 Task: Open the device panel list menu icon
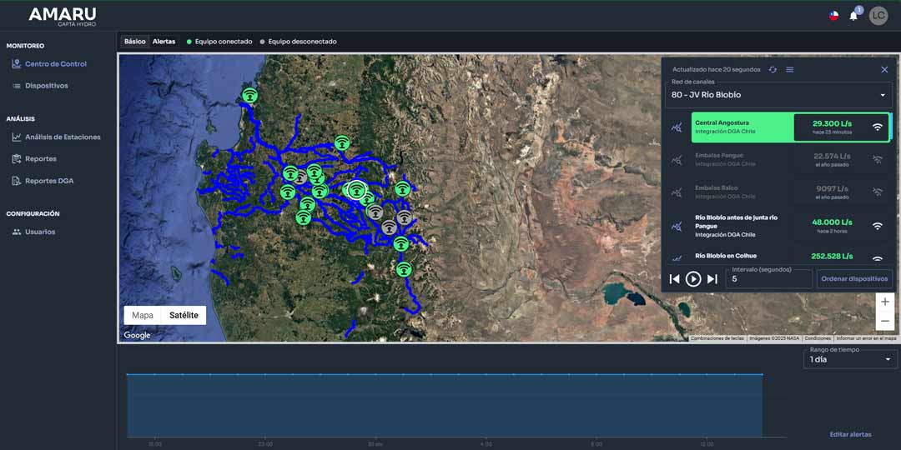[790, 69]
